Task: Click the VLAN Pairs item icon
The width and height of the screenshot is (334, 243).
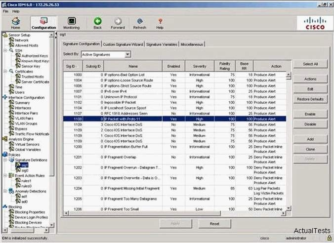Action: tap(11, 118)
